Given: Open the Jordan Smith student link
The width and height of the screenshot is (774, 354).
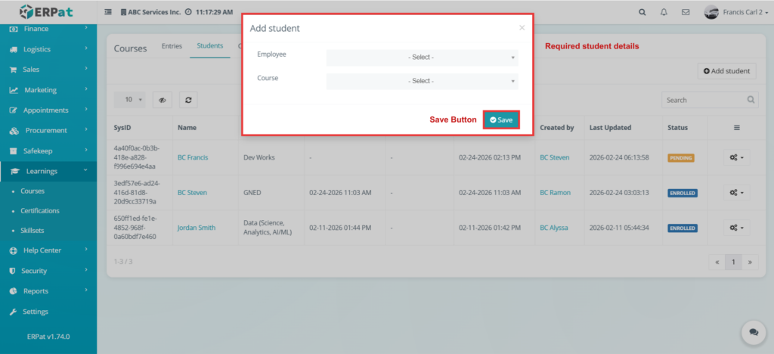Looking at the screenshot, I should coord(197,228).
